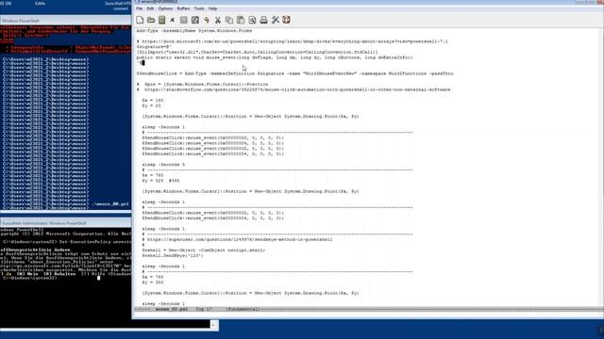The image size is (604, 339).
Task: Click the $wshell.SendKeys('123') line
Action: [172, 255]
